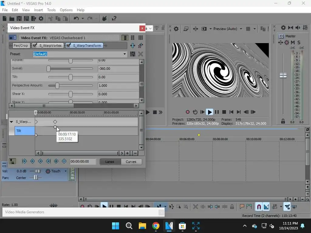Viewport: 311px width, 233px height.
Task: Click the Master volume fader handle
Action: tap(283, 75)
